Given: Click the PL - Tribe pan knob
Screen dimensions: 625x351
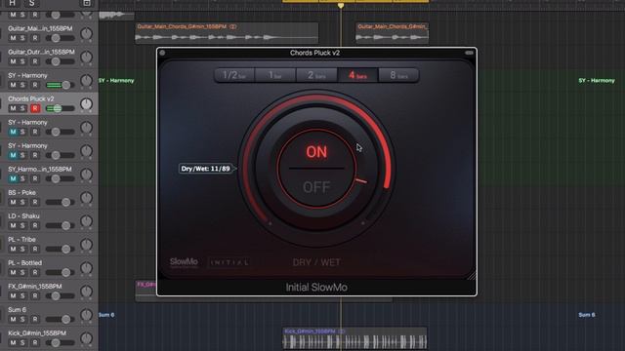Looking at the screenshot, I should (87, 245).
